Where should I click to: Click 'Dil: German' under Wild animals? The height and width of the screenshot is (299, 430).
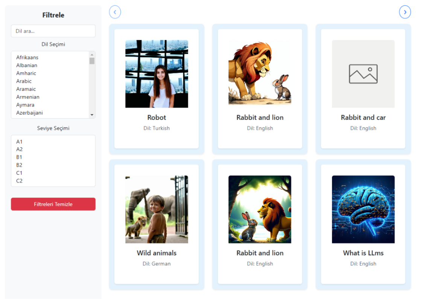(x=157, y=264)
